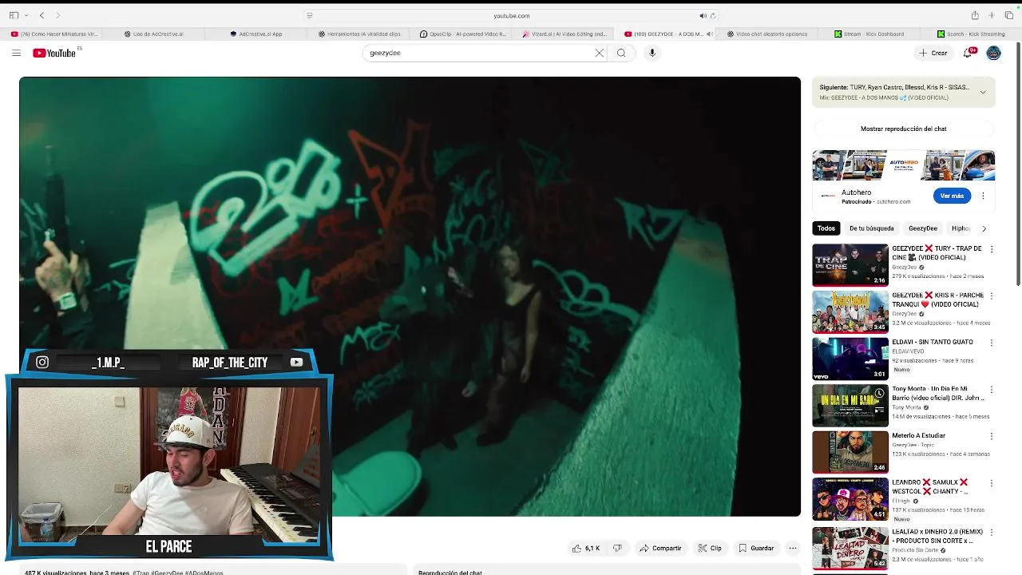Mute tab audio from address bar speaker icon
This screenshot has height=575, width=1022.
point(703,15)
